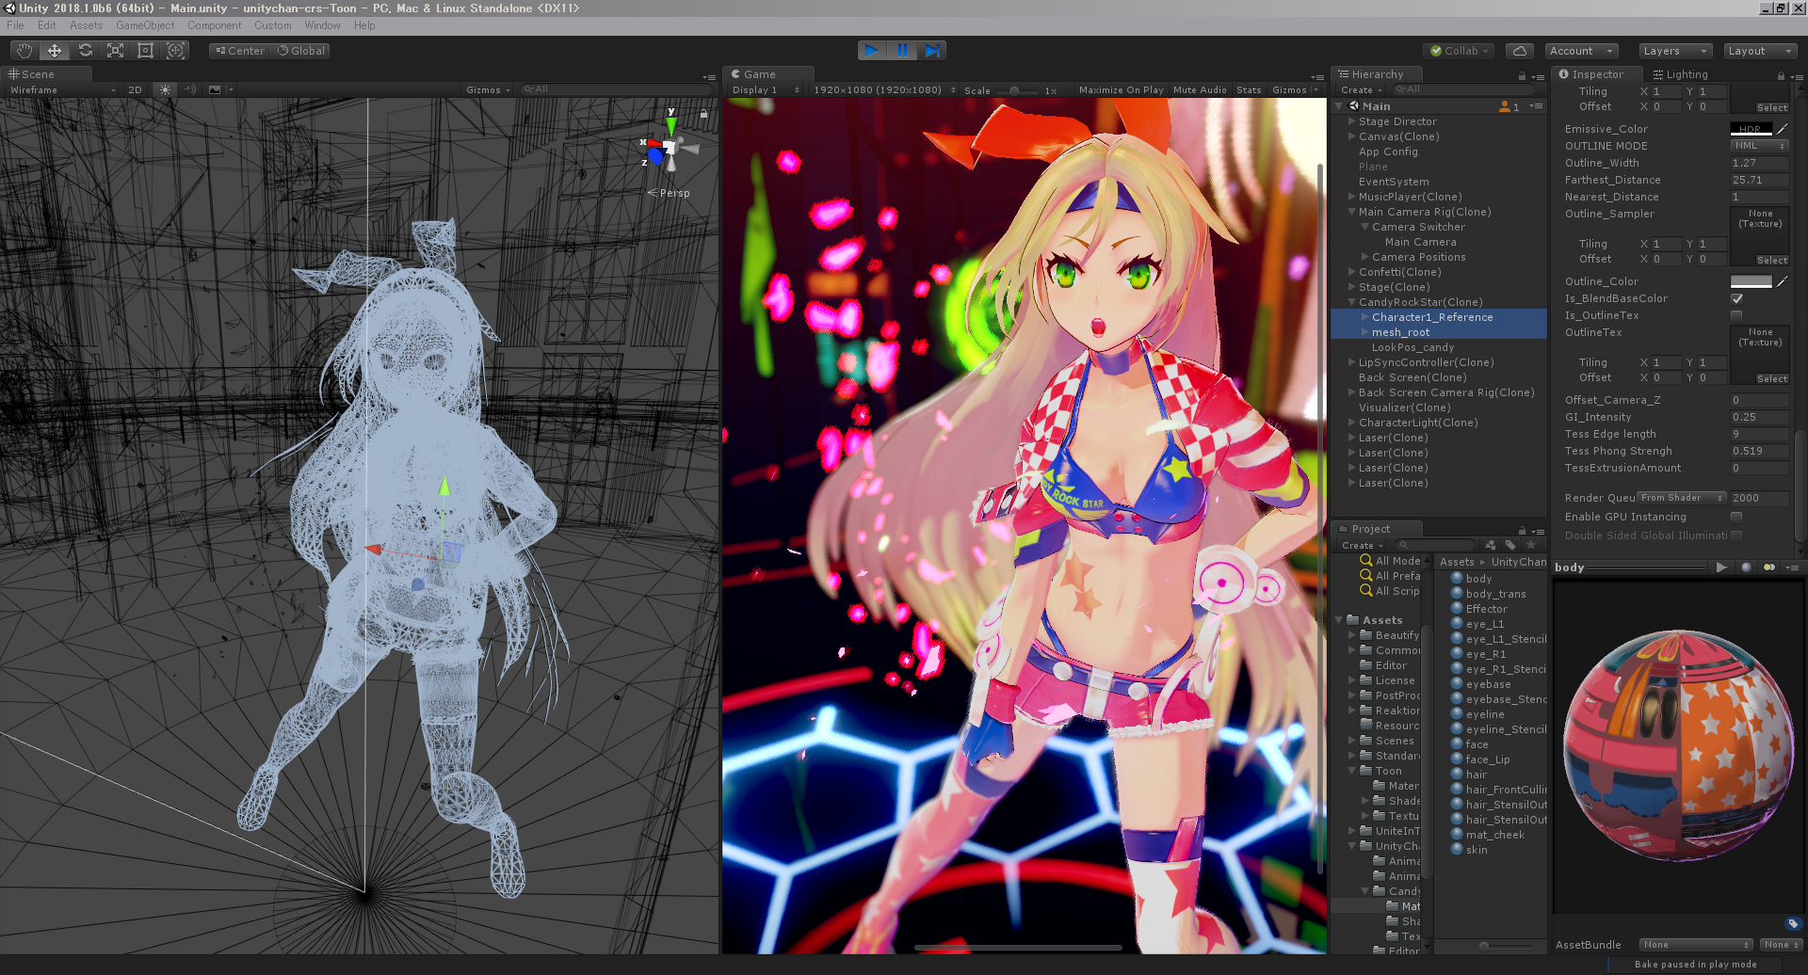Select the Hand tool
This screenshot has width=1808, height=975.
point(24,51)
